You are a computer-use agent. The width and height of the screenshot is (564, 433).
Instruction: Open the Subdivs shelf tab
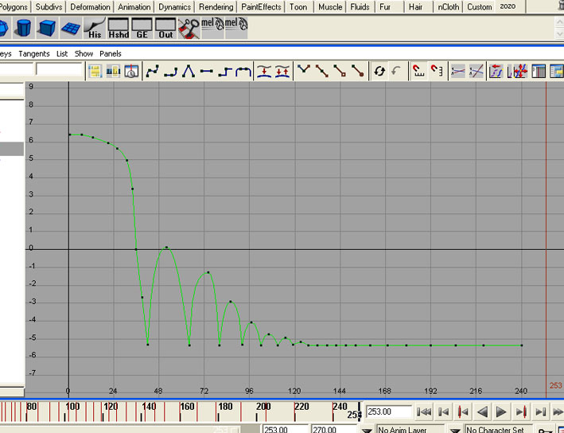[x=49, y=7]
